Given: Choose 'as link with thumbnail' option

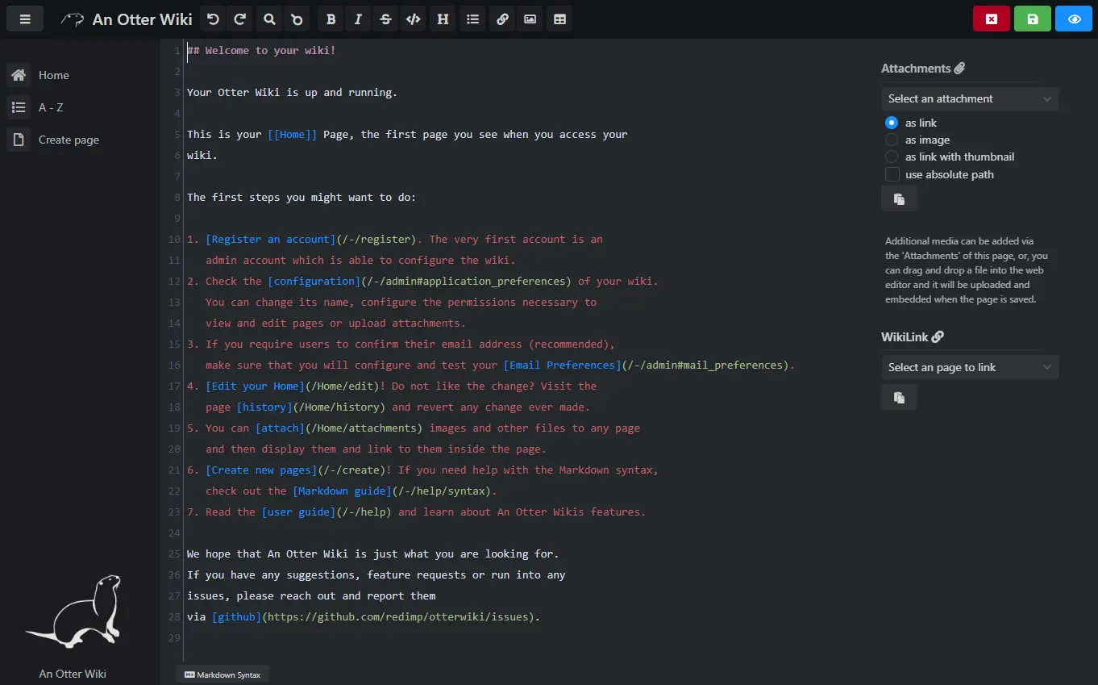Looking at the screenshot, I should click(892, 157).
